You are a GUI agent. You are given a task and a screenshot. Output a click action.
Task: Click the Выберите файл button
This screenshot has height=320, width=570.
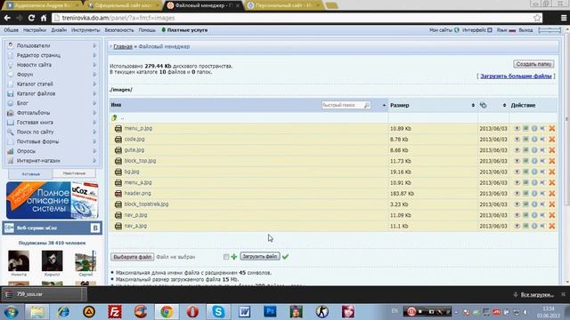point(133,257)
